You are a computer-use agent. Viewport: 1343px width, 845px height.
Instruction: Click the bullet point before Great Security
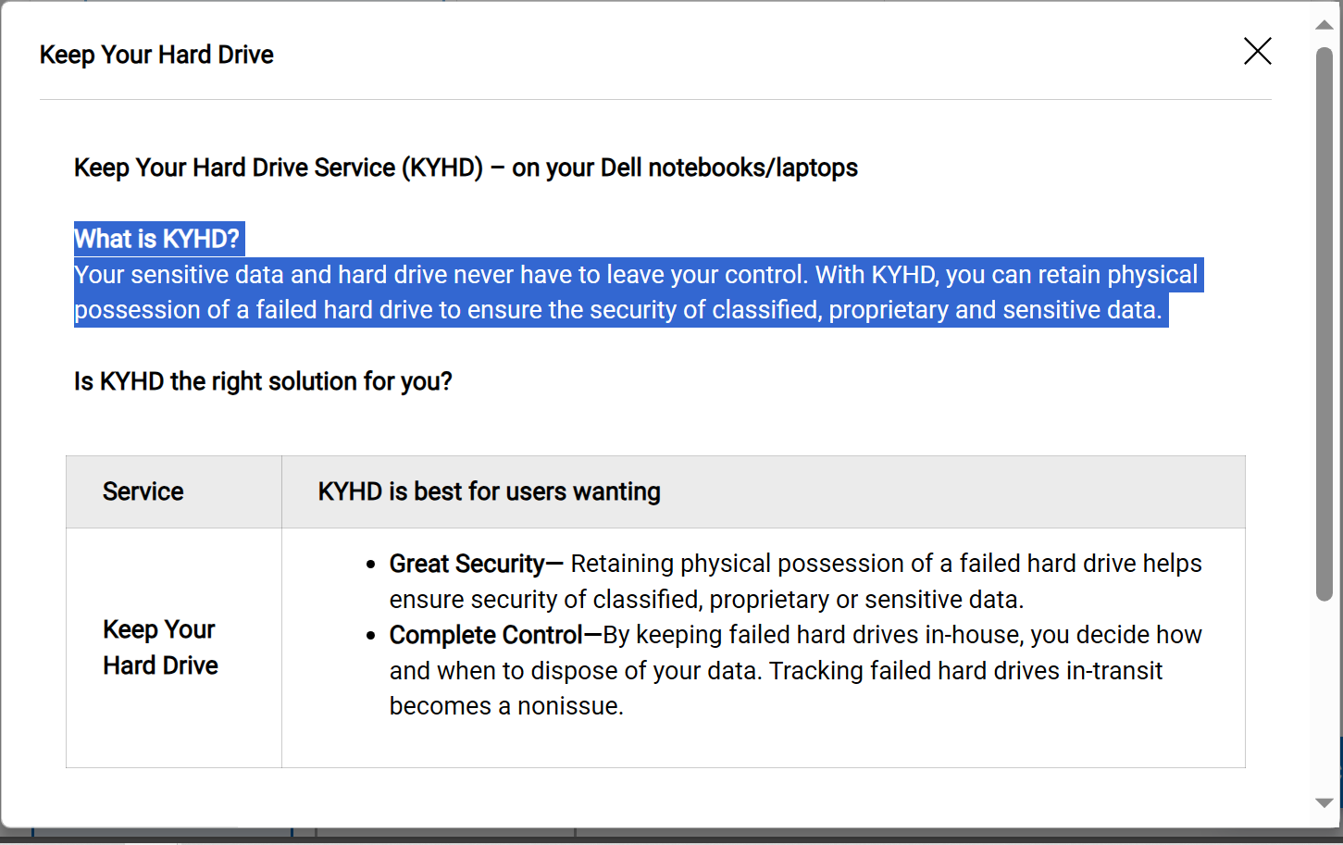pyautogui.click(x=371, y=565)
